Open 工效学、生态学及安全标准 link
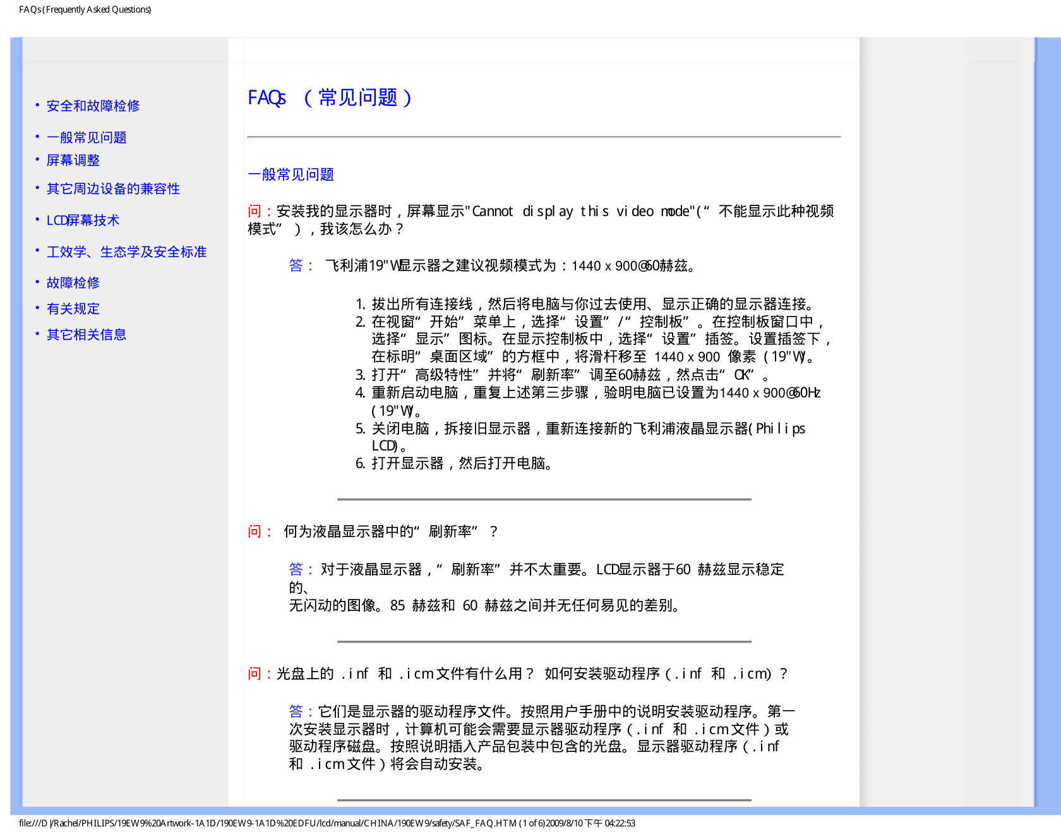The height and width of the screenshot is (834, 1061). [x=126, y=252]
